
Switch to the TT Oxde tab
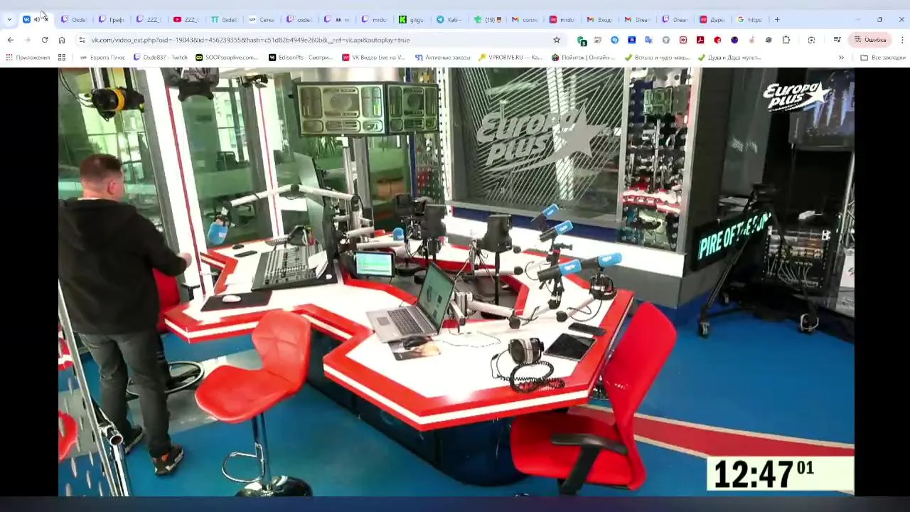pos(224,20)
